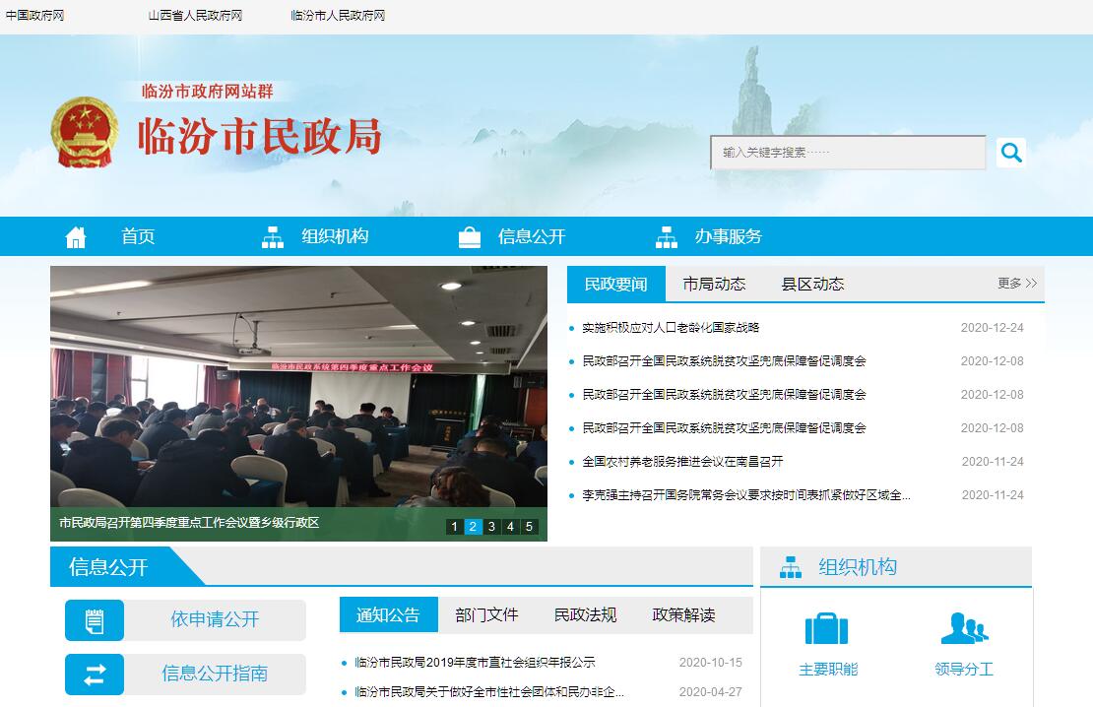Open the 主要职能 briefcase icon
The image size is (1093, 707).
click(826, 628)
